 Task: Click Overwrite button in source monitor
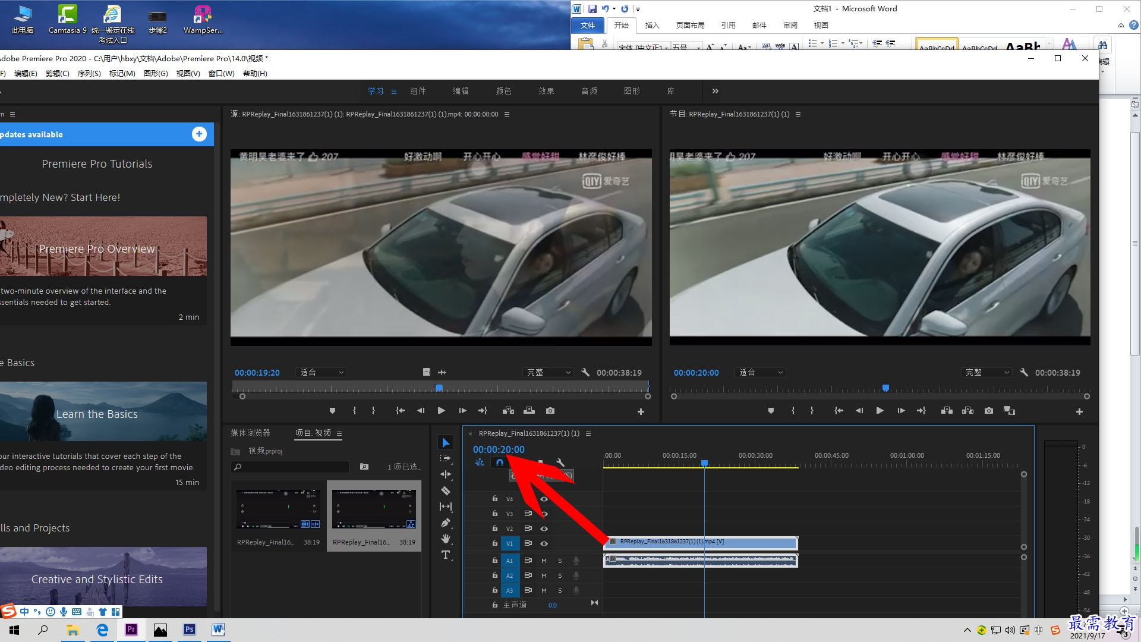click(x=529, y=411)
